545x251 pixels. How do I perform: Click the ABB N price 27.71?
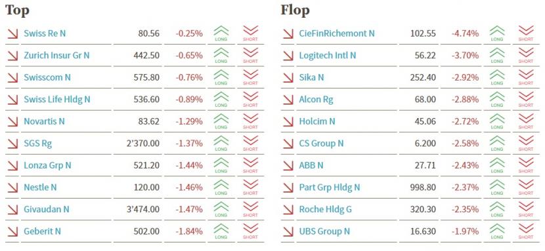coord(425,165)
